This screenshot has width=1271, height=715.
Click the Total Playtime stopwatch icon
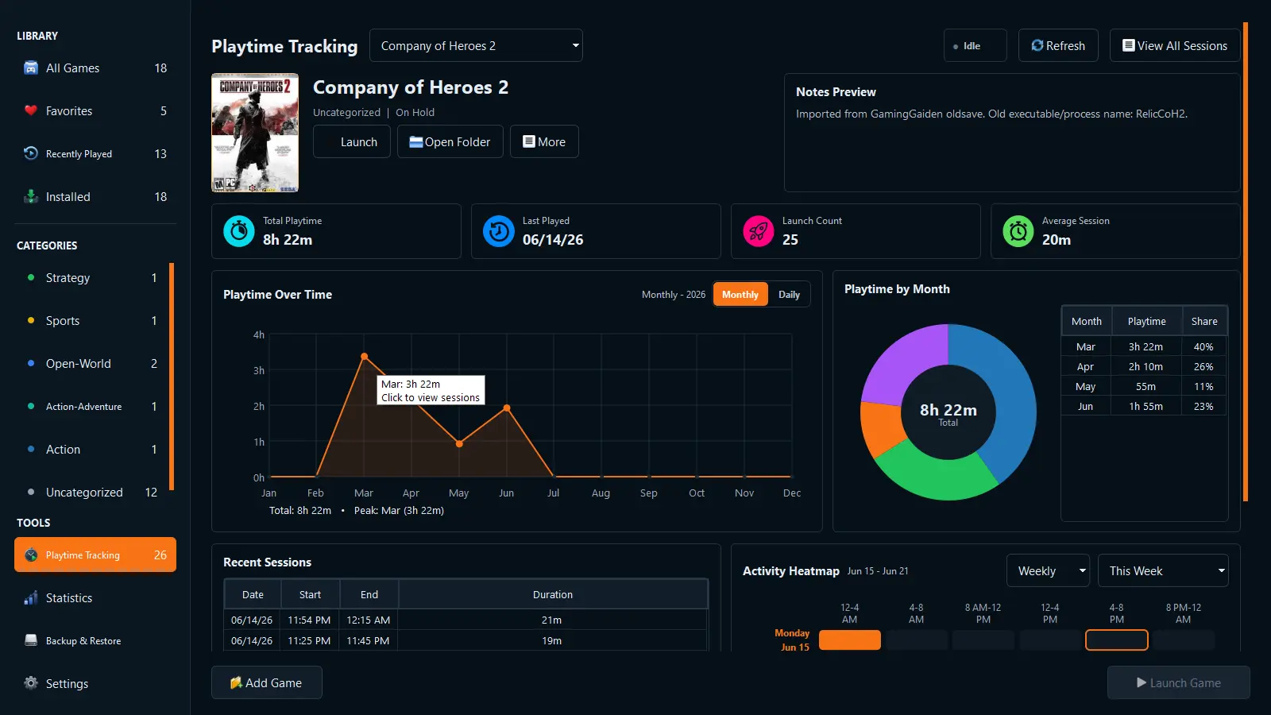click(x=239, y=231)
